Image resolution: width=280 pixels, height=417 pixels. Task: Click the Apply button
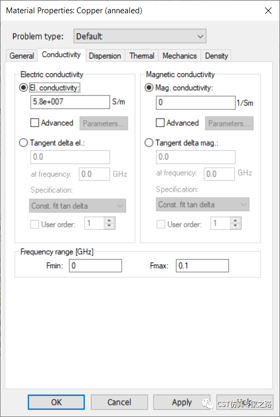(x=182, y=402)
